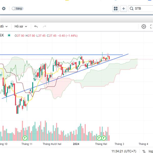Add a new chart with plus button
153x153 pixels.
[x=123, y=9]
